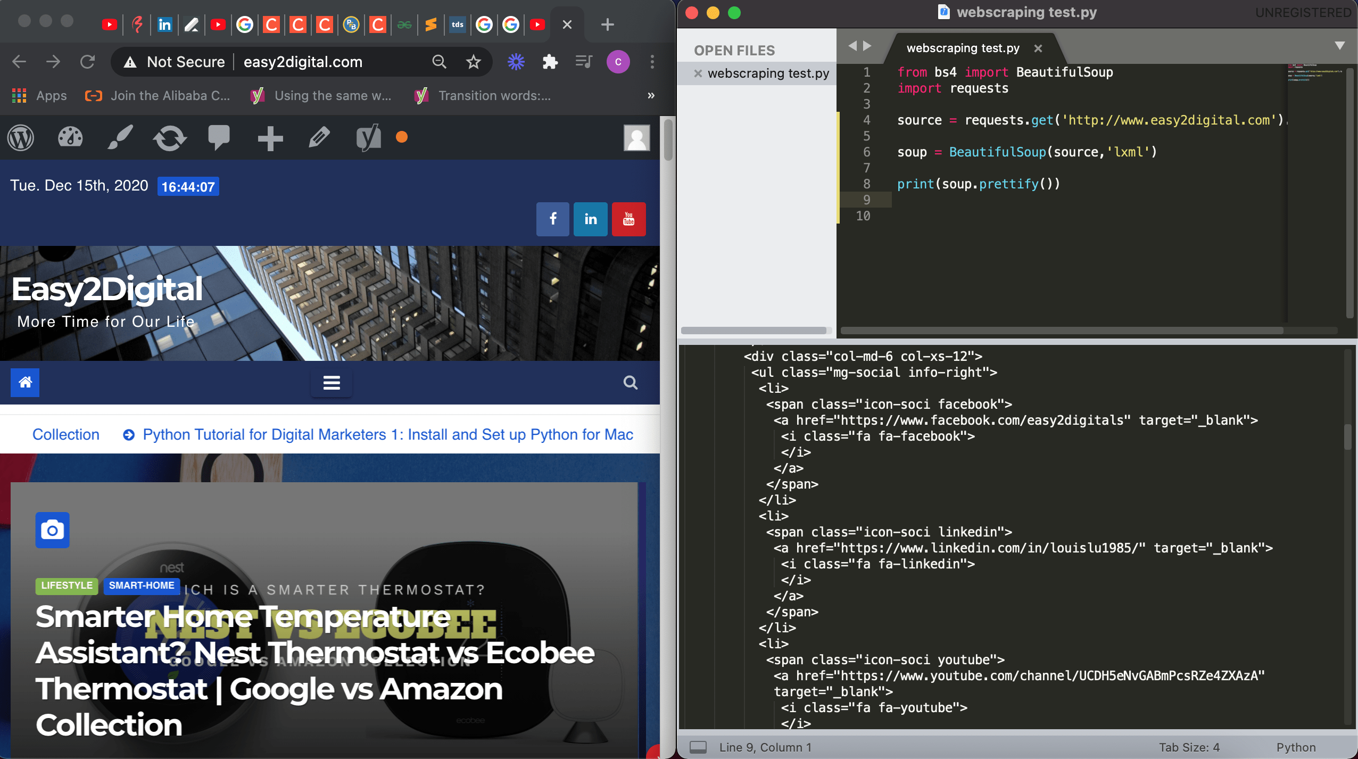Click the Yoast SEO icon
The height and width of the screenshot is (759, 1358).
click(368, 138)
